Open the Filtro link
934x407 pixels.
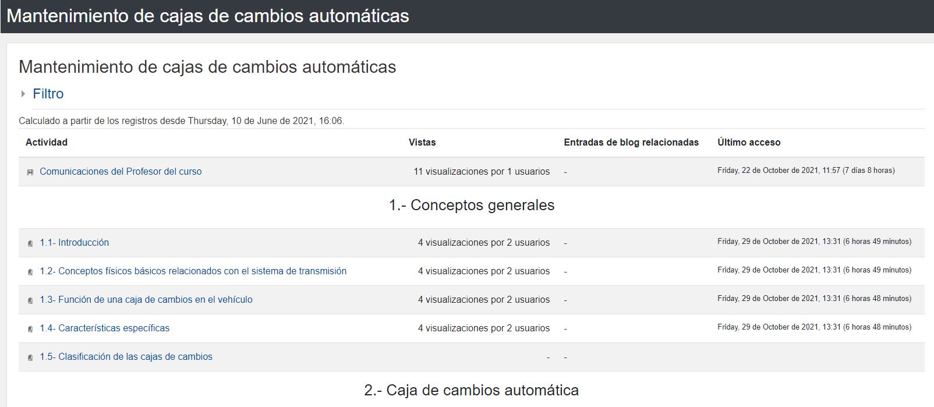[x=48, y=94]
